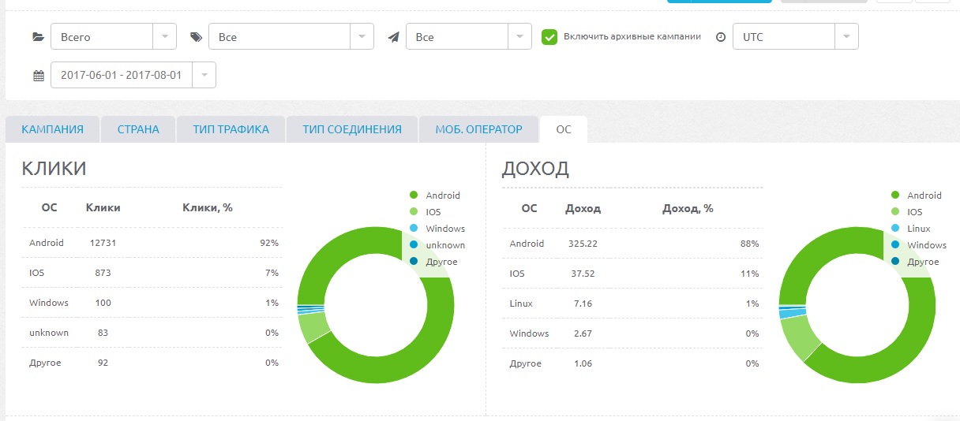Click the clock icon beside the UTC selector

click(x=720, y=37)
